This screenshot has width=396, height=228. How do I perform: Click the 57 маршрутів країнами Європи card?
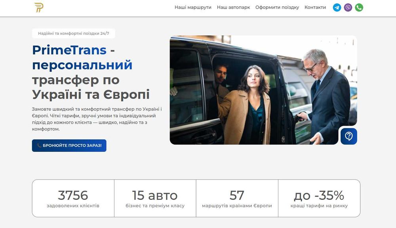237,198
